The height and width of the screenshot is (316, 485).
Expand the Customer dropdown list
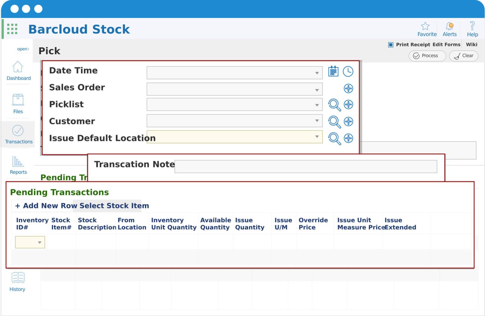pos(317,121)
